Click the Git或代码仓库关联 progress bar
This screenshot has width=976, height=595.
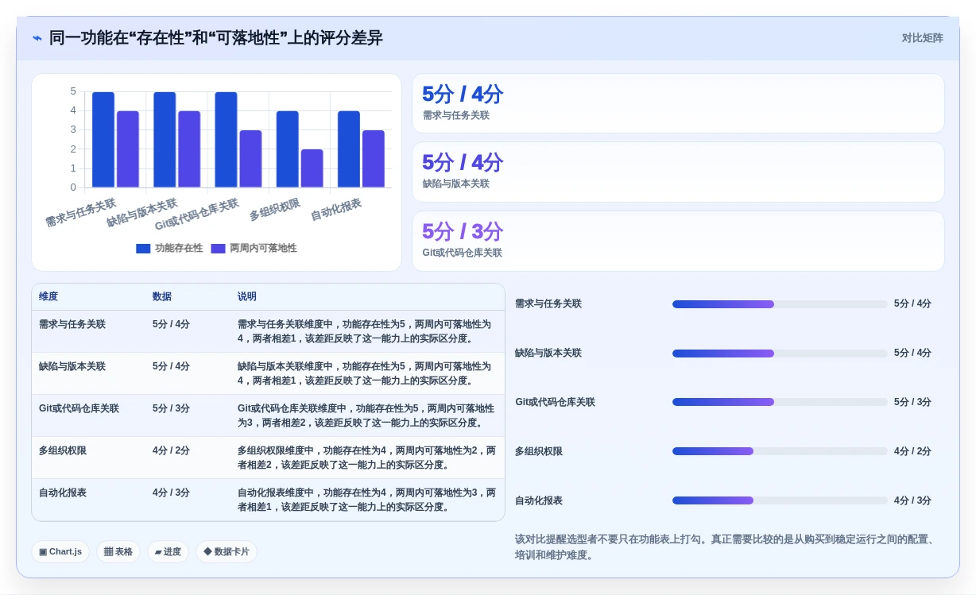780,402
